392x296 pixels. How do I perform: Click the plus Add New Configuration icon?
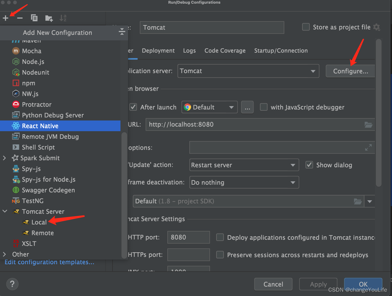click(6, 18)
